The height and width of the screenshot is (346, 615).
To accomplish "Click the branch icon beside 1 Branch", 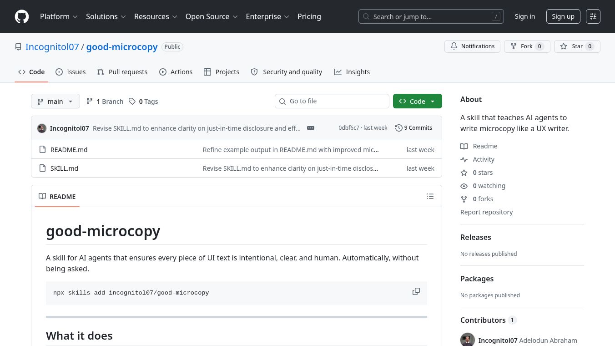I will (x=90, y=101).
